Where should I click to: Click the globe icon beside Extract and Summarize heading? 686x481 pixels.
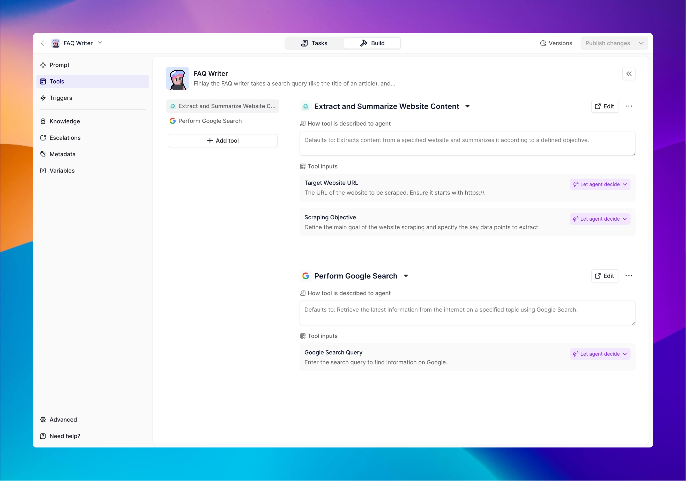click(x=306, y=106)
